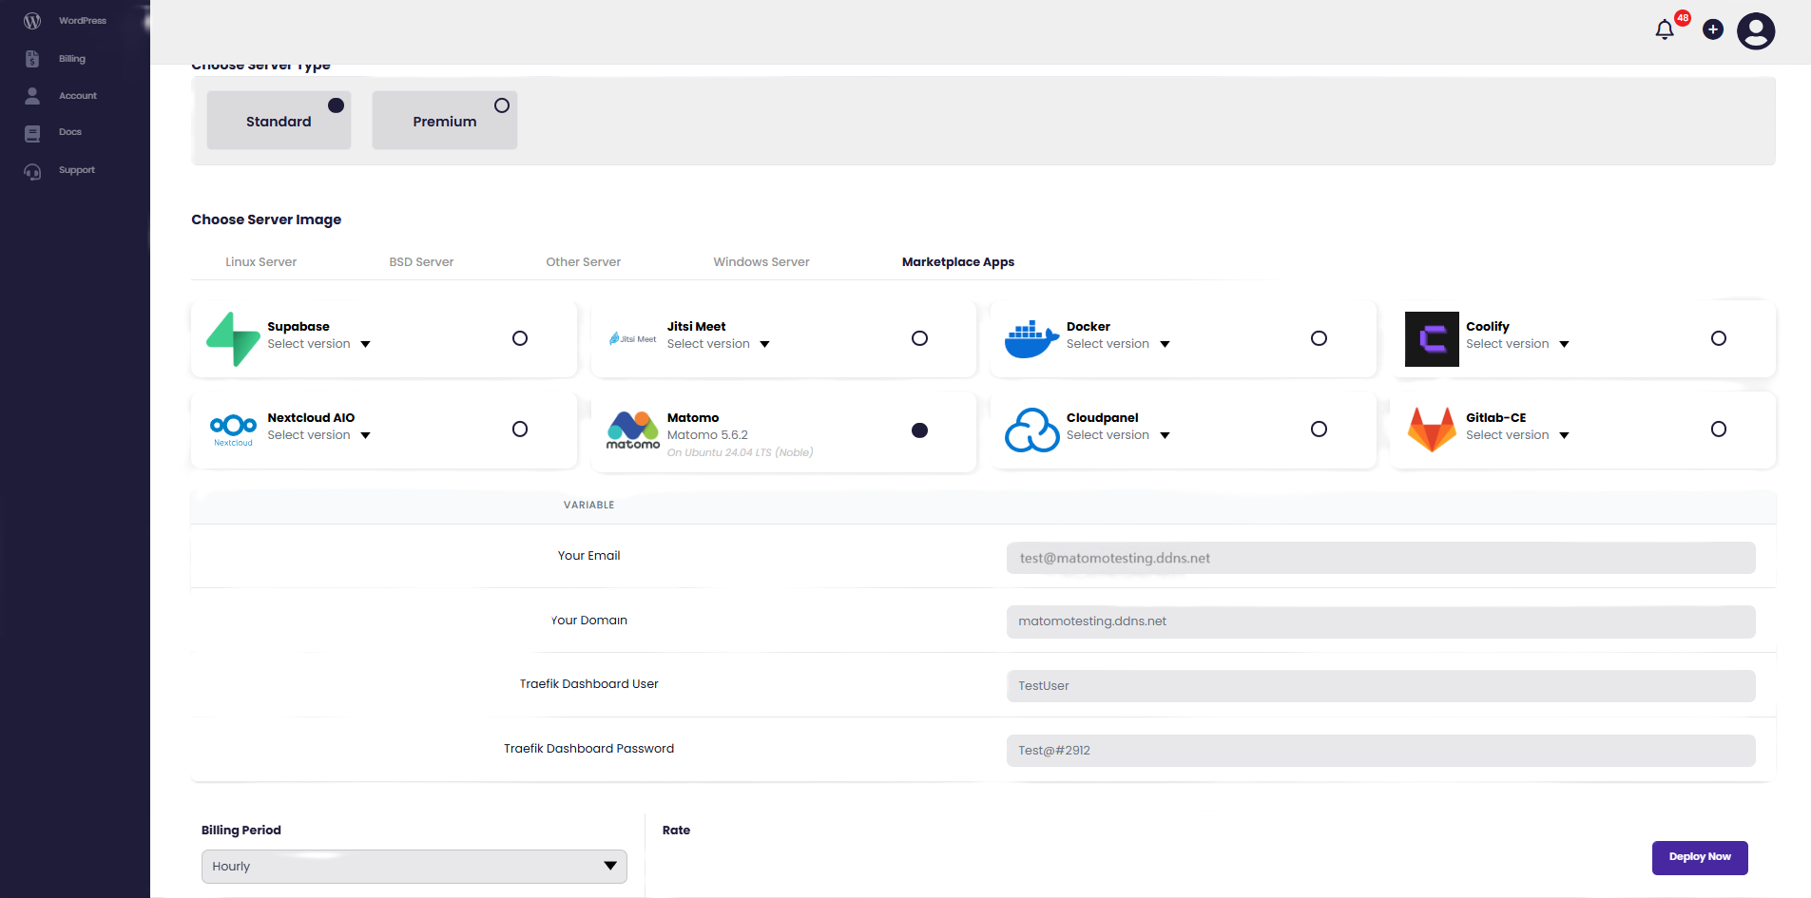Click the Supabase logo icon

(233, 338)
